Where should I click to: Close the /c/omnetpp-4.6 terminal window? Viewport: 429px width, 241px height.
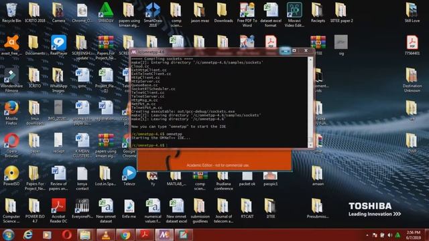(x=306, y=51)
